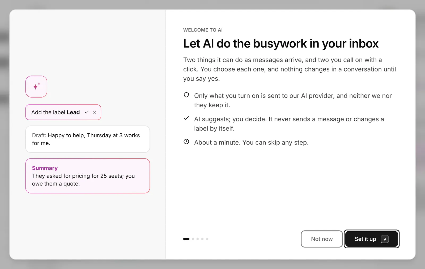Click the 'Summary' heading in the preview
Image resolution: width=425 pixels, height=269 pixels.
point(45,168)
